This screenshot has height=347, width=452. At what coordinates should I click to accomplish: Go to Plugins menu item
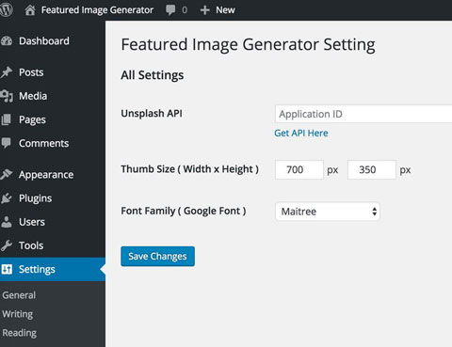[x=36, y=198]
